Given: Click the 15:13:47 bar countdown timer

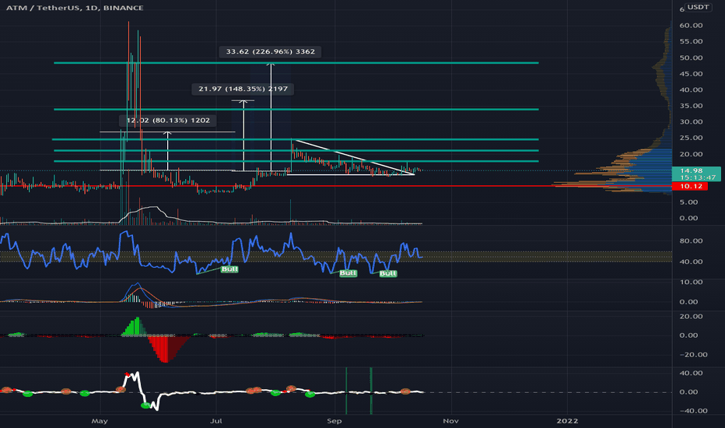Looking at the screenshot, I should point(697,177).
